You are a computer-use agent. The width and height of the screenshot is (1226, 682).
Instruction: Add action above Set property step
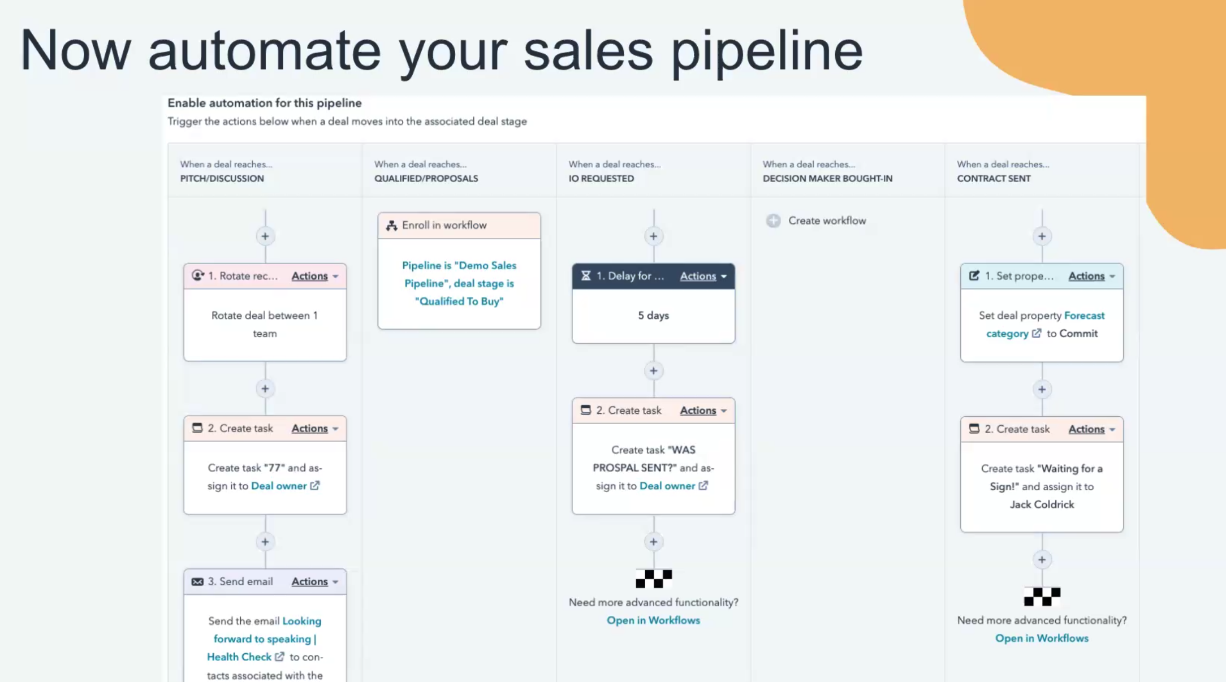(x=1042, y=236)
